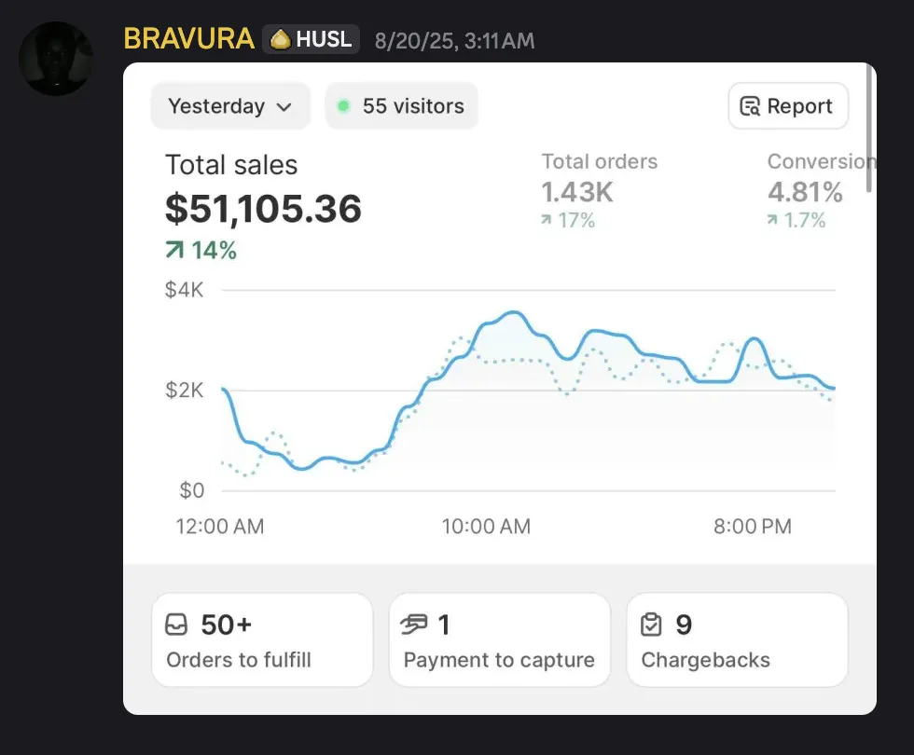Open the Report search icon
914x755 pixels.
(x=750, y=106)
